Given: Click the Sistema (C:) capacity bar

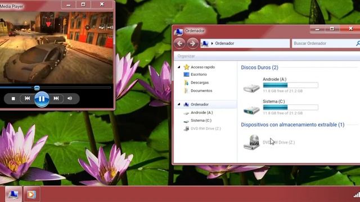Looking at the screenshot, I should tap(291, 107).
